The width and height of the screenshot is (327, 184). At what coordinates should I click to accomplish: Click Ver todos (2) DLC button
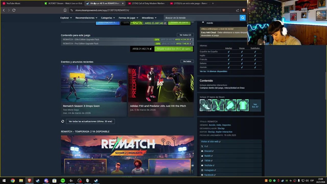coord(185,35)
